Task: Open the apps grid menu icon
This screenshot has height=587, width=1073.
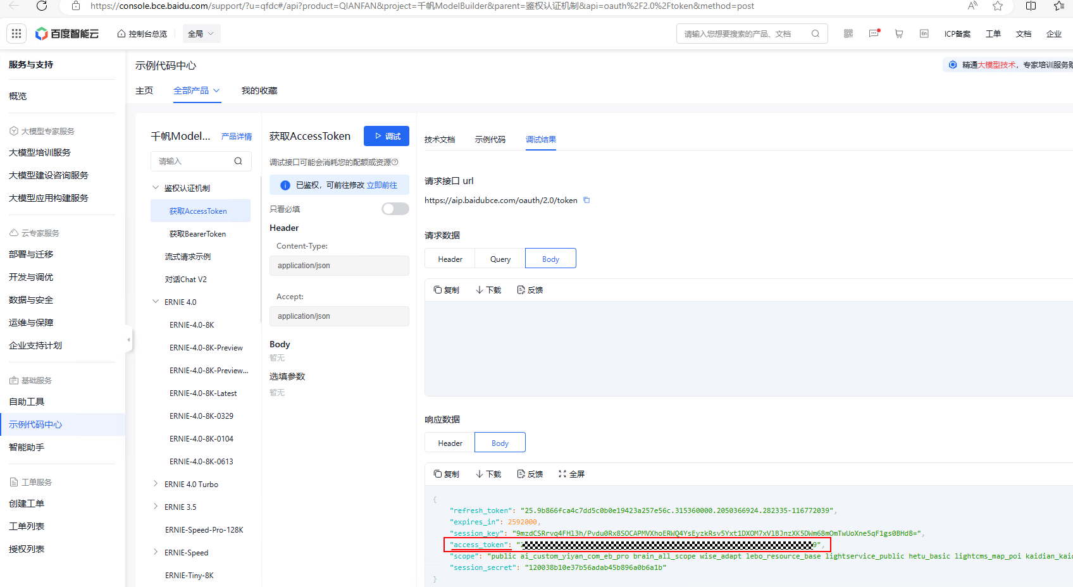Action: pyautogui.click(x=16, y=34)
